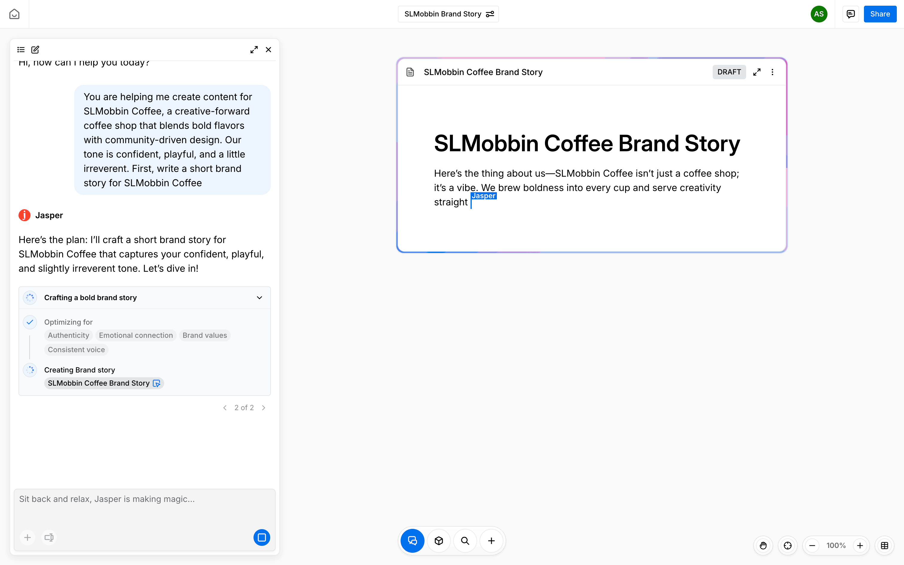Go to previous response version
904x565 pixels.
click(225, 408)
